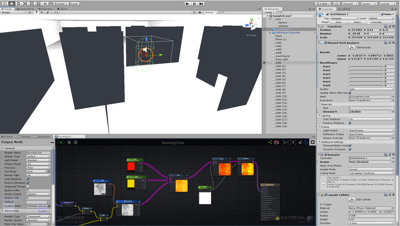Toggle the Center pivot button
Screen dimensions: 400x226
click(x=59, y=4)
